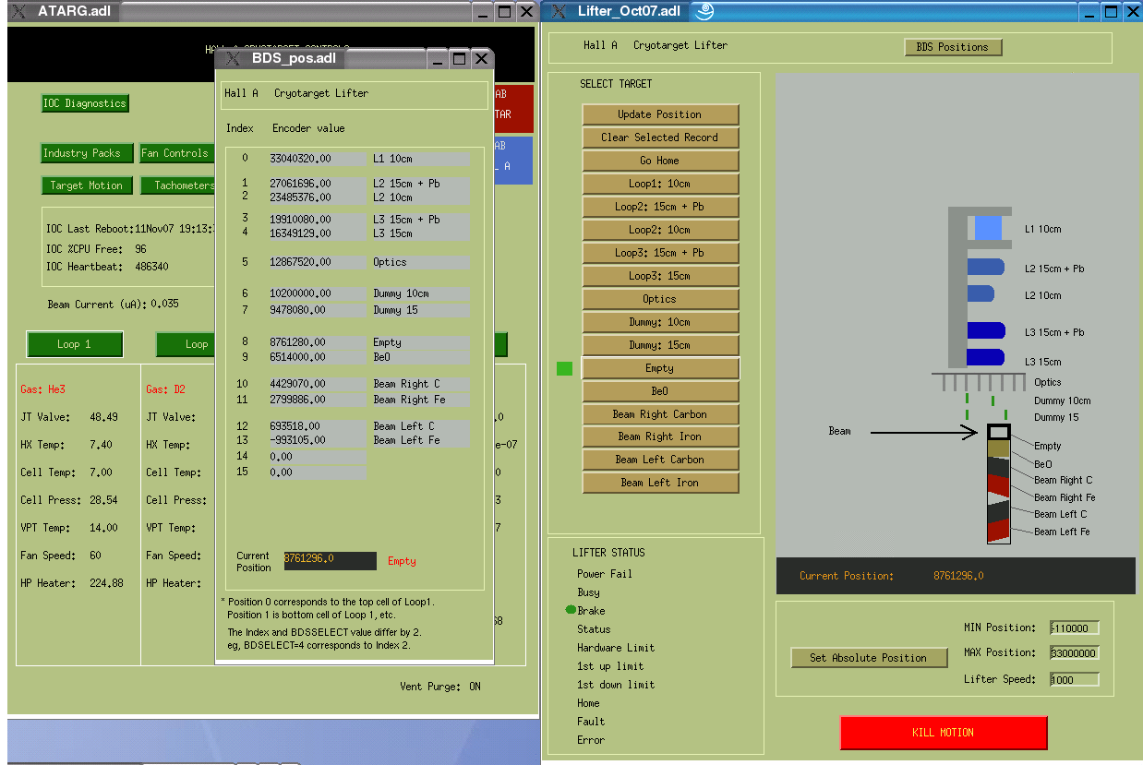The height and width of the screenshot is (765, 1143).
Task: Open IOC Diagnostics in the ATARG window
Action: pyautogui.click(x=85, y=103)
